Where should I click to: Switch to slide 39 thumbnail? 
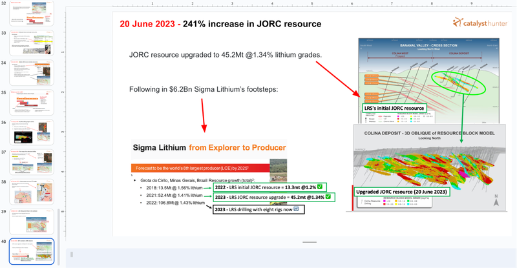pyautogui.click(x=32, y=222)
